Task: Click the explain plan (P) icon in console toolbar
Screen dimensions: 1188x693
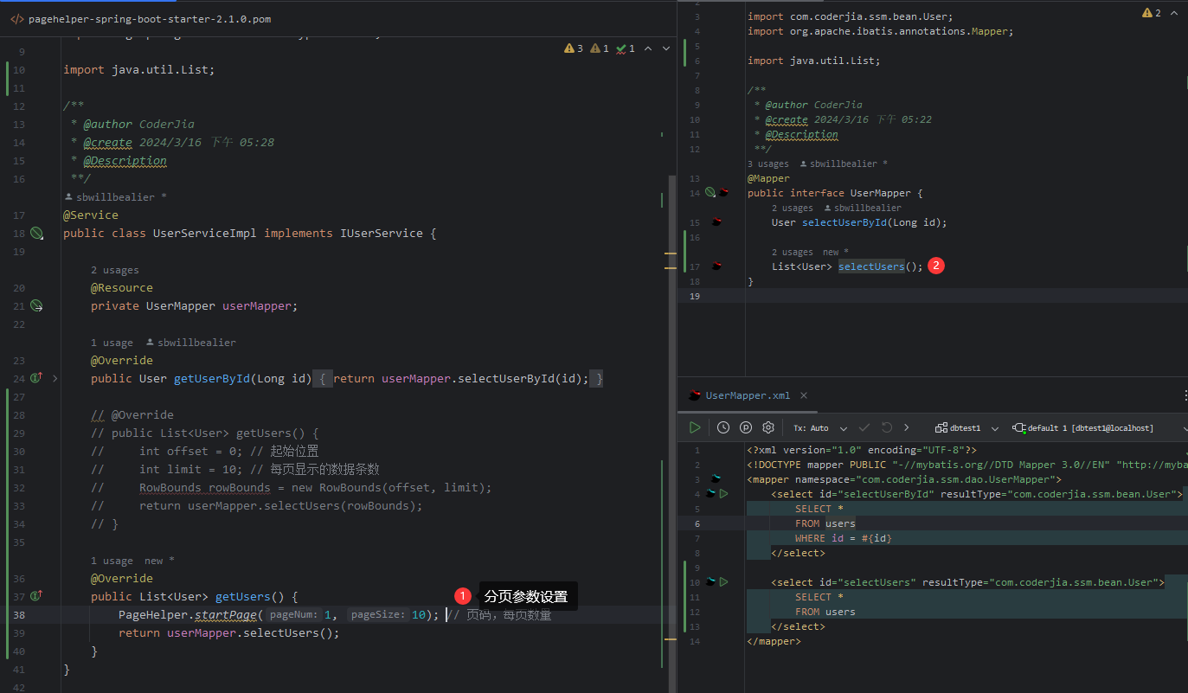Action: coord(745,427)
